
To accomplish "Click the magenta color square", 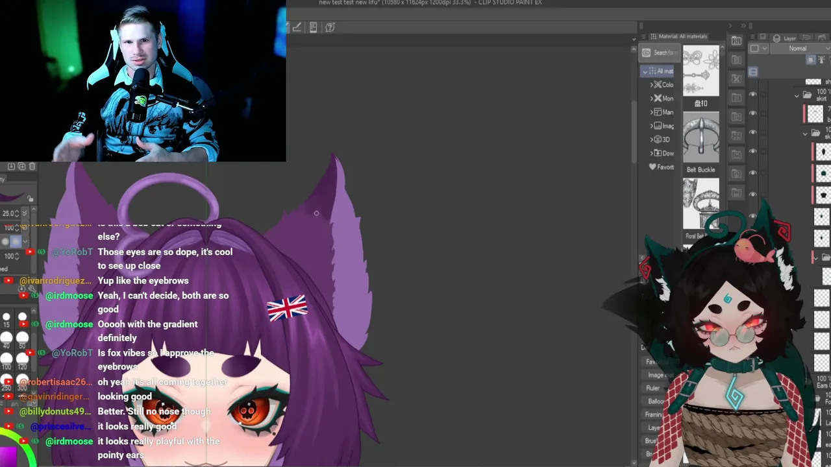I will click(x=8, y=457).
